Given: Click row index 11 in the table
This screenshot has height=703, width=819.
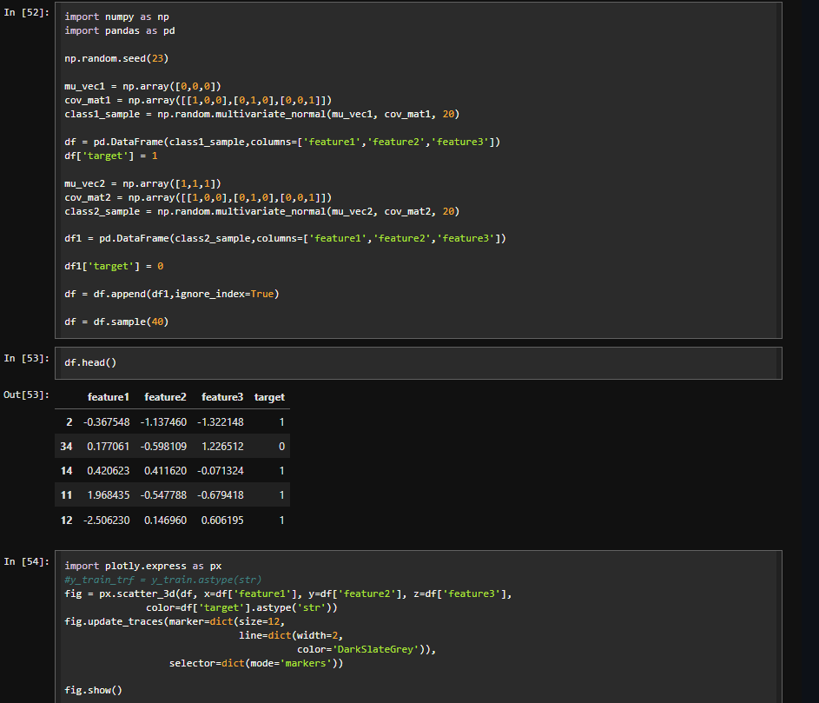Looking at the screenshot, I should [x=66, y=495].
